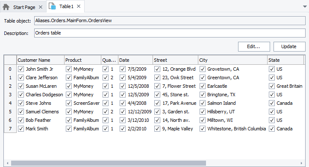Close the Table1 tab

(x=79, y=6)
